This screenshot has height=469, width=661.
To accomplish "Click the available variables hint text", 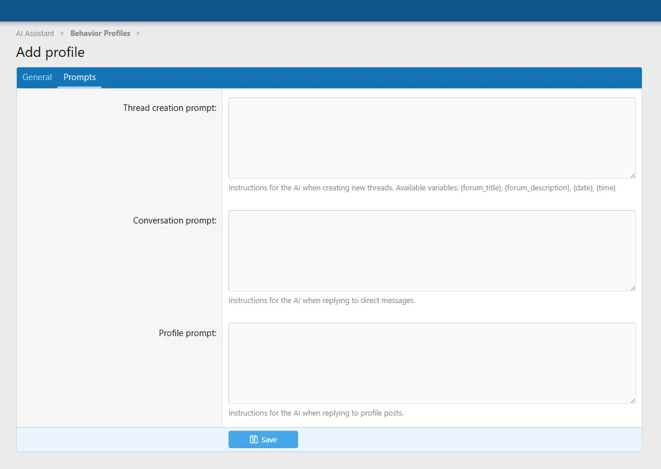I will click(x=422, y=188).
